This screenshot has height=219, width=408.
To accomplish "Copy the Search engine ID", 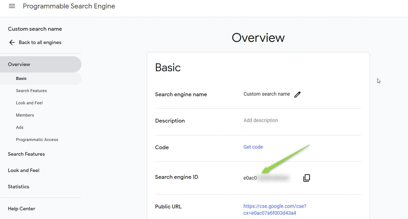I will pos(306,178).
